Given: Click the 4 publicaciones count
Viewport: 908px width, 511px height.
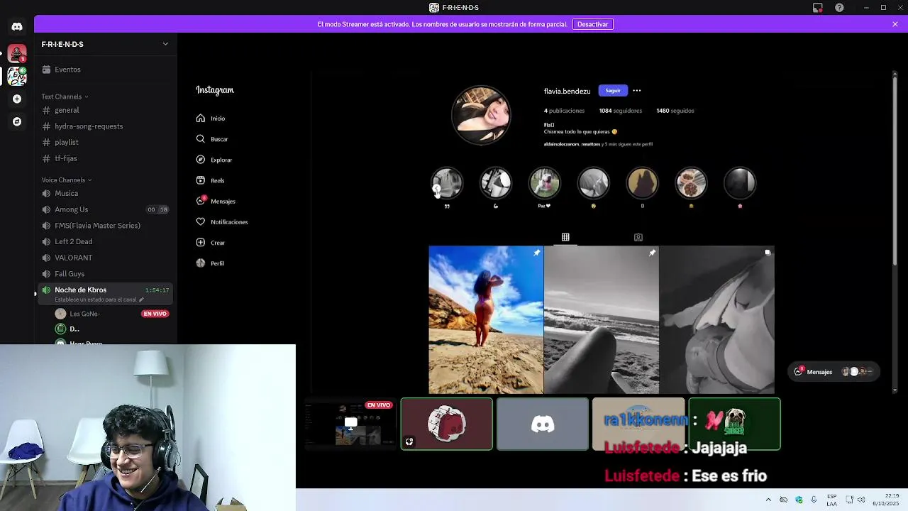Looking at the screenshot, I should pyautogui.click(x=565, y=111).
